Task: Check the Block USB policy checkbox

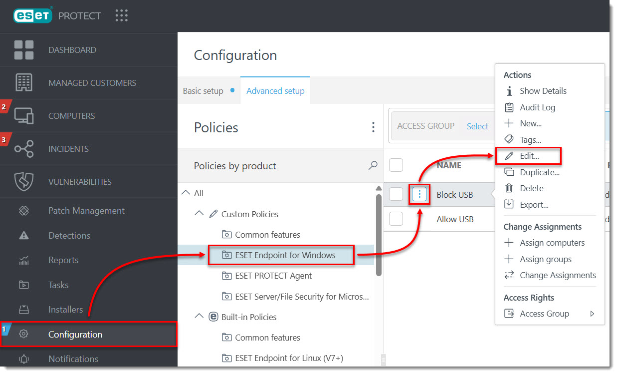Action: (396, 194)
